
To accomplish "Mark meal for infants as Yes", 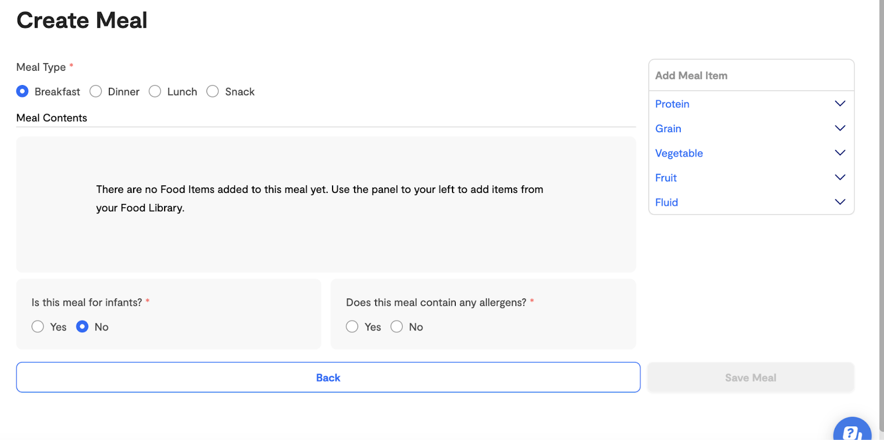I will click(x=38, y=327).
